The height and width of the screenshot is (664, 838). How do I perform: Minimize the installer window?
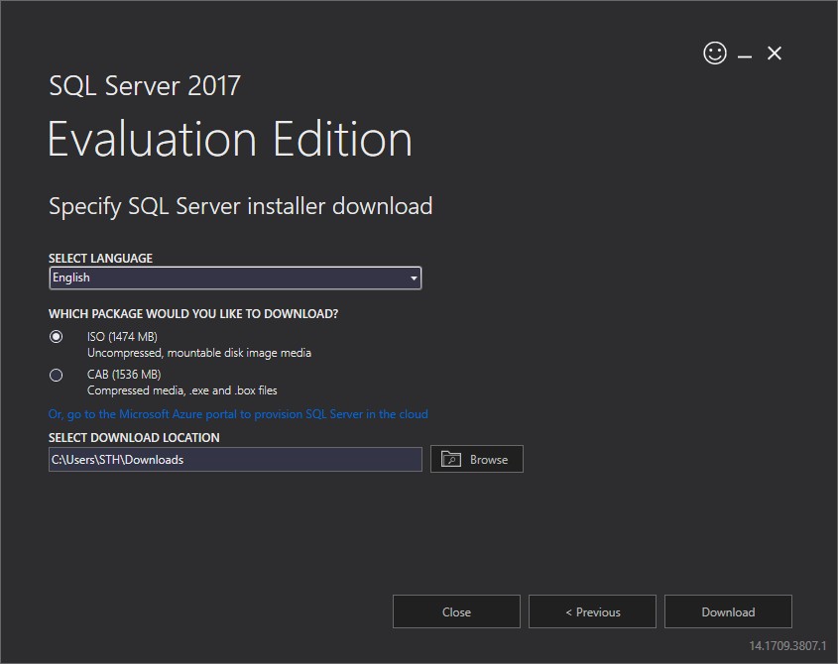point(745,55)
